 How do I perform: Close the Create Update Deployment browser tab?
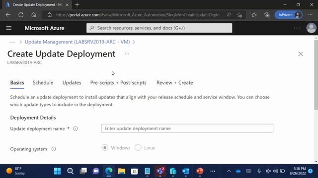(x=67, y=4)
